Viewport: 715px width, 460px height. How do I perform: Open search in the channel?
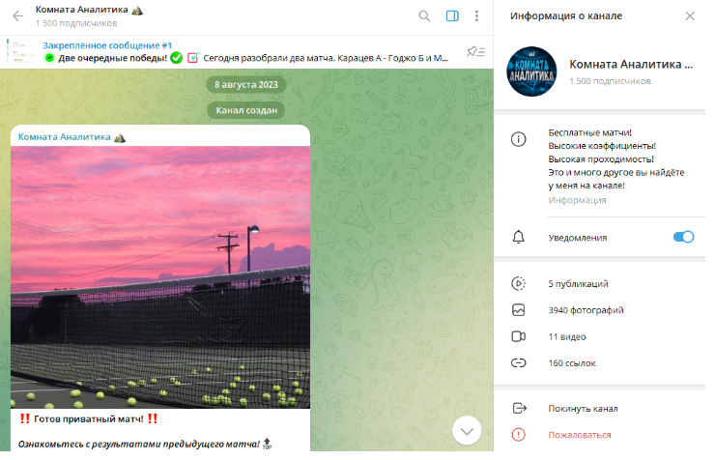pos(424,16)
